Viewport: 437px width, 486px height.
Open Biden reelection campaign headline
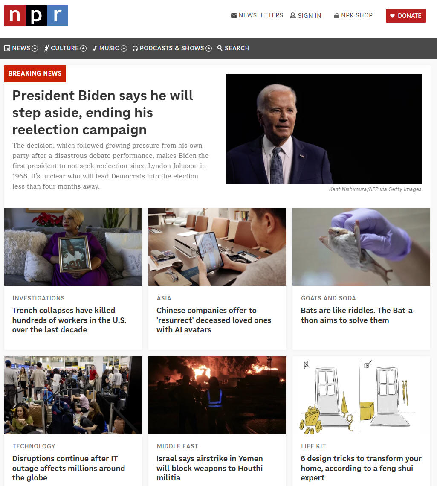pos(102,113)
